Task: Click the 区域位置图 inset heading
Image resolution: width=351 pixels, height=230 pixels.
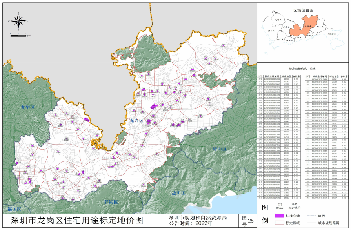Action: coord(304,9)
